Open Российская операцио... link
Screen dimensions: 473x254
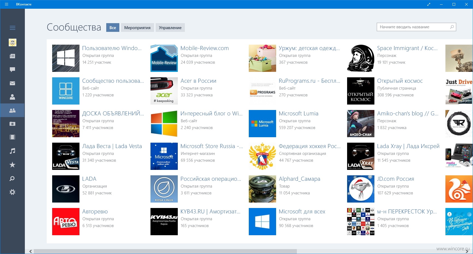(x=211, y=179)
